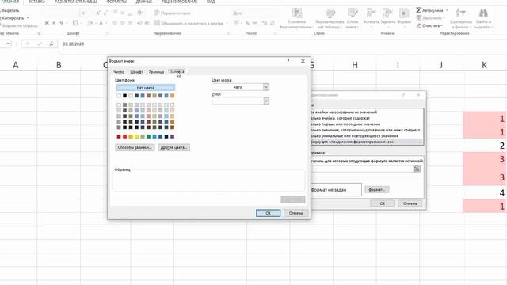Open the Число tab in Format Cells
Image resolution: width=507 pixels, height=285 pixels.
(119, 72)
